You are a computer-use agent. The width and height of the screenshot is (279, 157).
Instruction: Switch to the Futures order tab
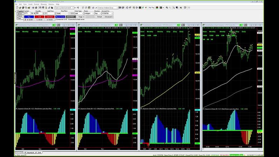point(20,16)
